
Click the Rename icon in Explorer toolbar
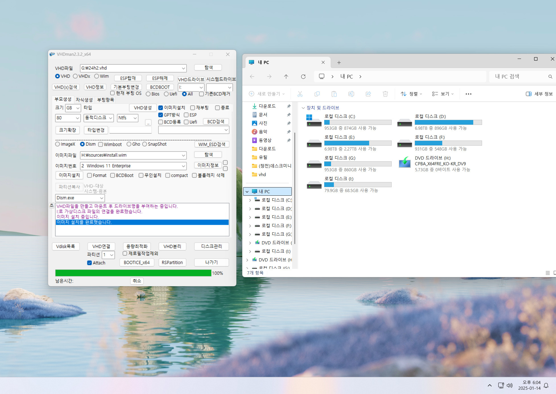351,94
